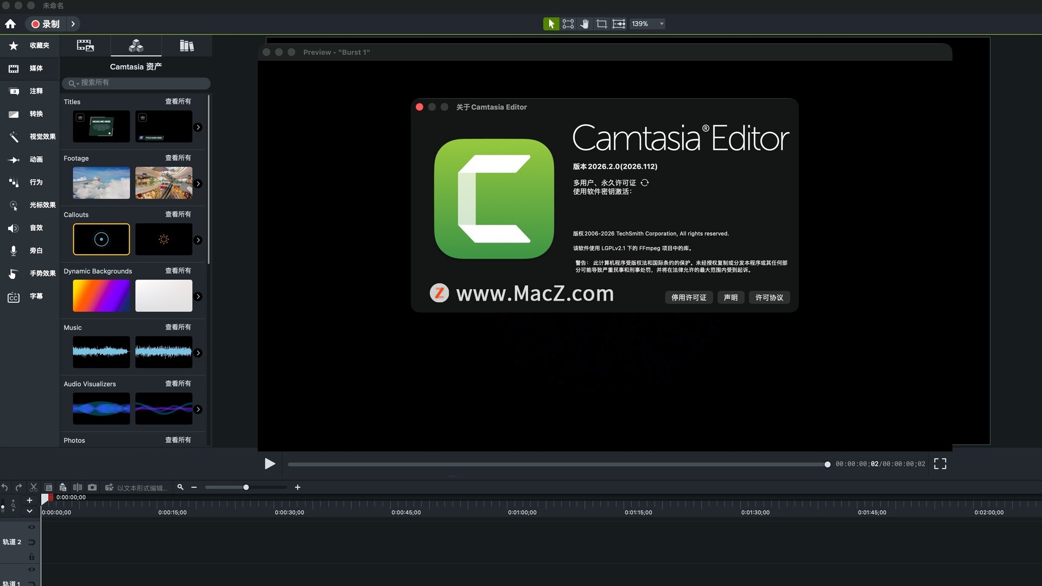
Task: Show more Titles assets with arrow
Action: [x=198, y=127]
